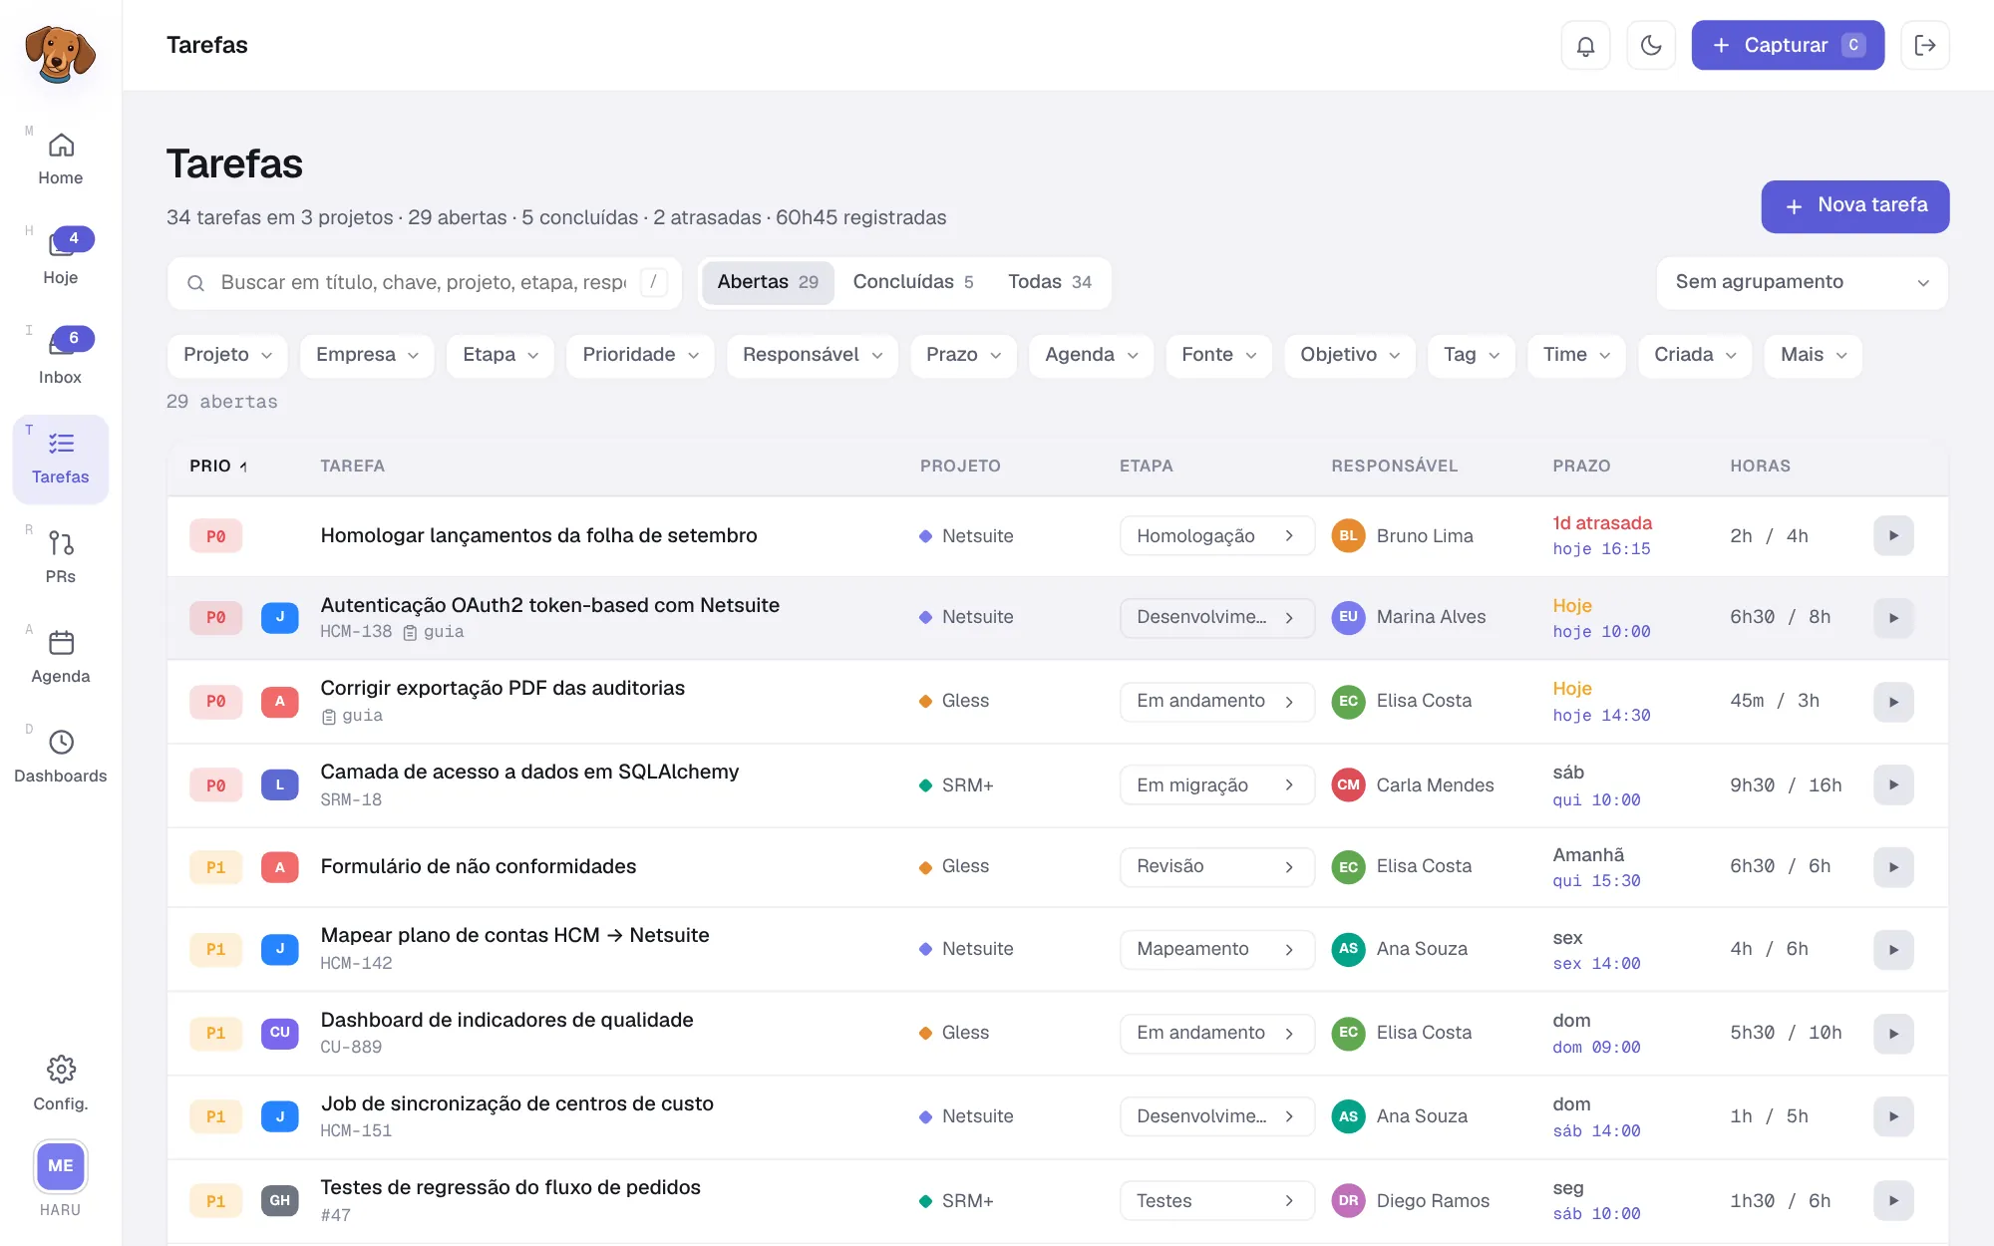Select Tarefas in the sidebar
The image size is (1994, 1246).
[61, 459]
